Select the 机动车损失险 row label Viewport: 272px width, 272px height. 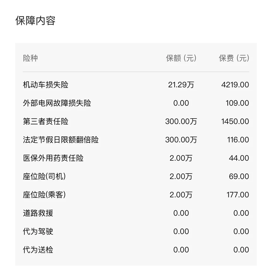click(46, 85)
